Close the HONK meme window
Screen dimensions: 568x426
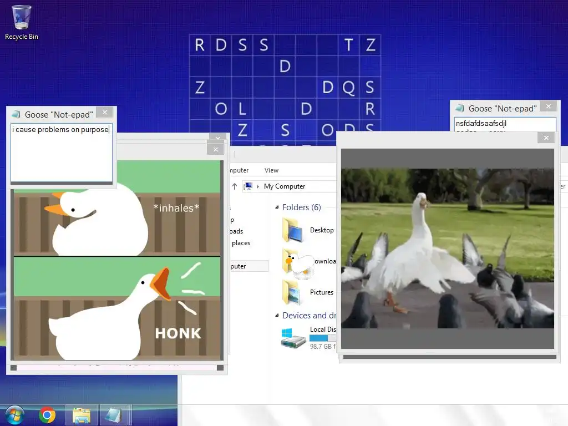pyautogui.click(x=216, y=149)
